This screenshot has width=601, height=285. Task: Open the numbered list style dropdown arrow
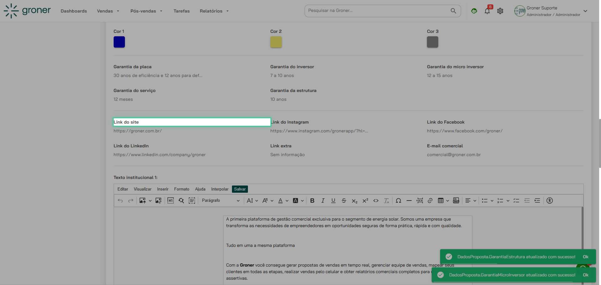tap(508, 201)
